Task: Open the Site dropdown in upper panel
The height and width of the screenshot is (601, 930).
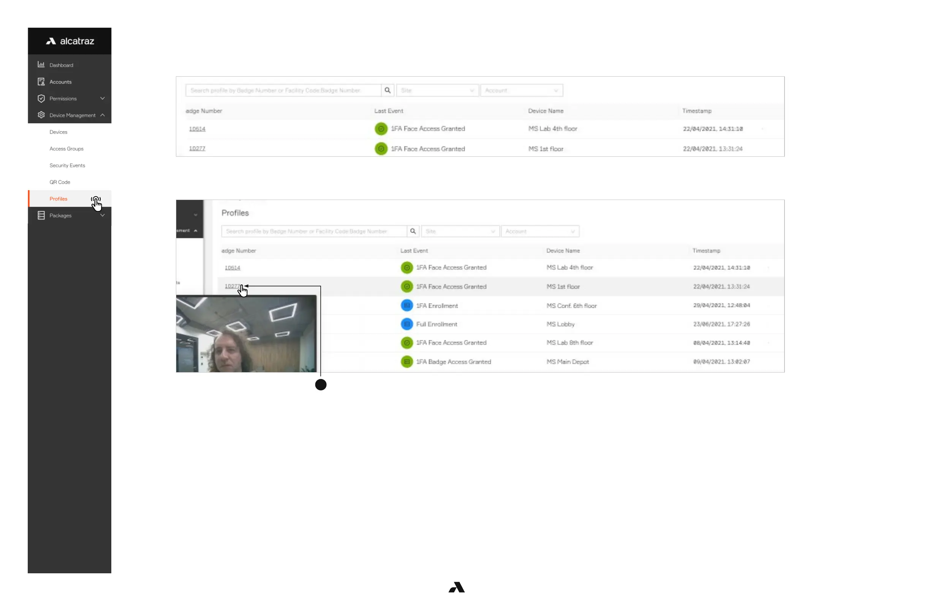Action: [437, 91]
